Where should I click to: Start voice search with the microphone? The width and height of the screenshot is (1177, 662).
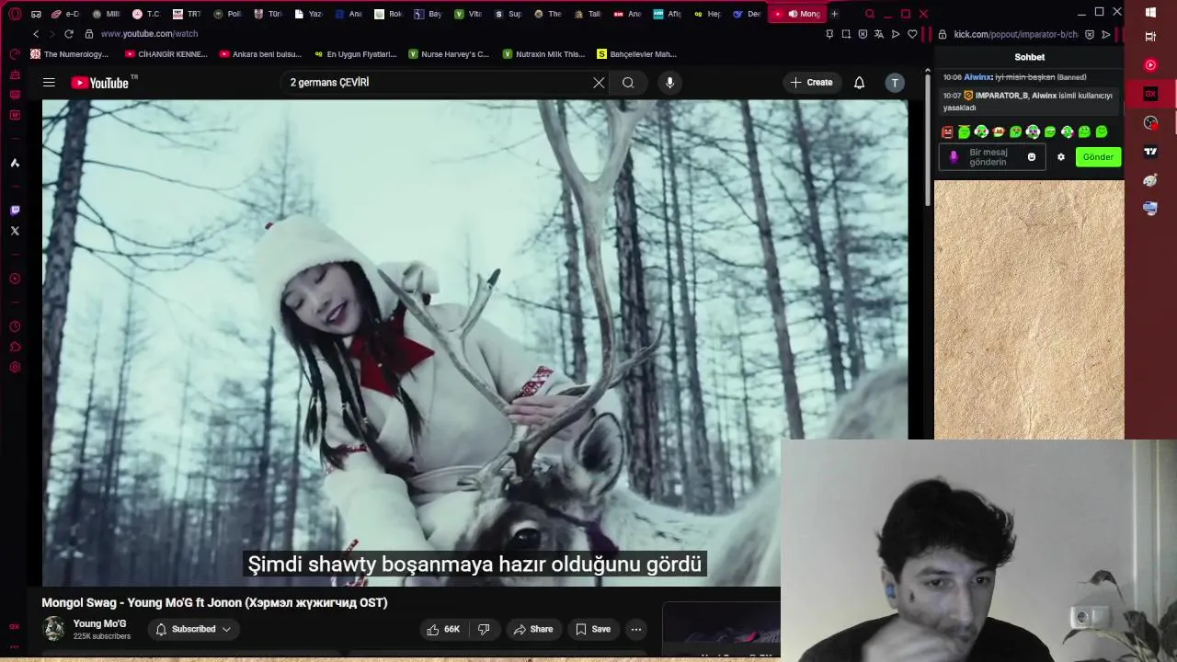[669, 83]
